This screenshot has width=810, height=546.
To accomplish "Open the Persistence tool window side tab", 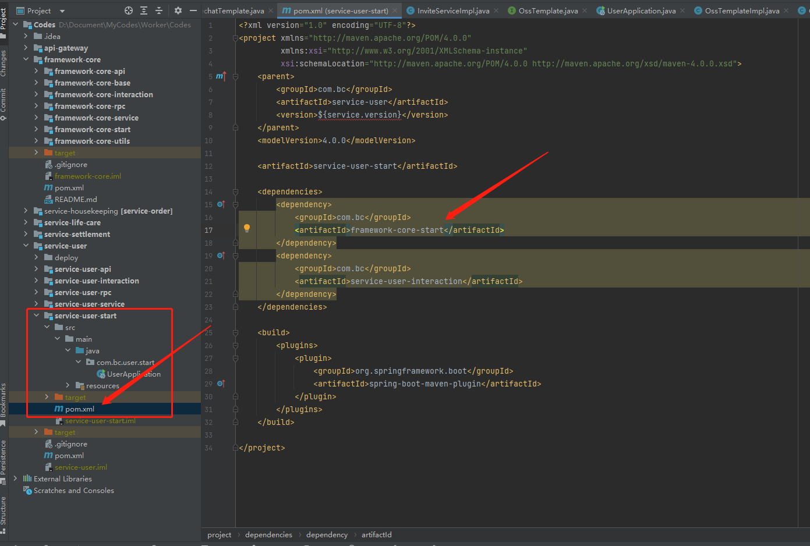I will 3,462.
